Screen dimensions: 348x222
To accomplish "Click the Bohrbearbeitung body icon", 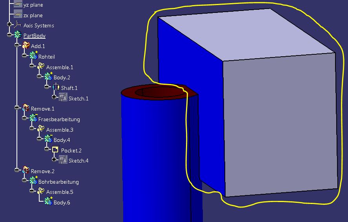I will click(x=33, y=181).
